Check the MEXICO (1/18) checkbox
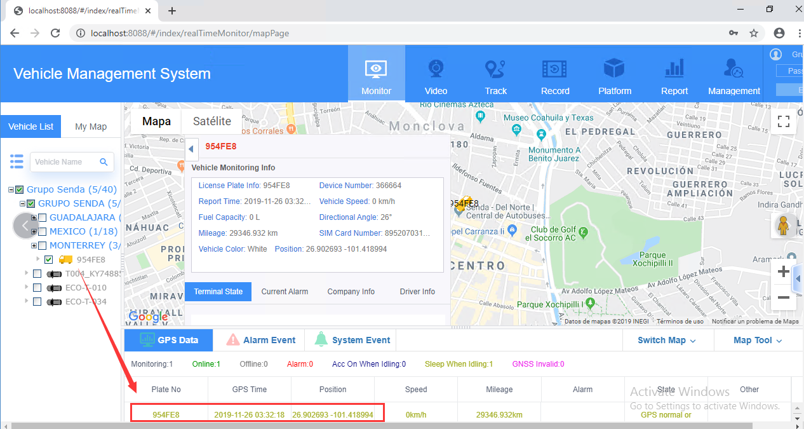Screen dimensions: 804x429 (x=43, y=231)
